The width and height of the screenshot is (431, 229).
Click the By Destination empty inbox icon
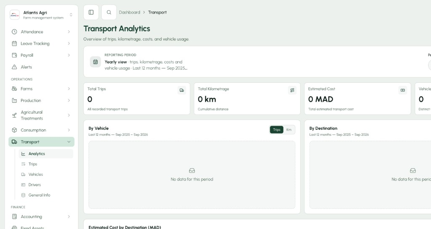coord(413,171)
